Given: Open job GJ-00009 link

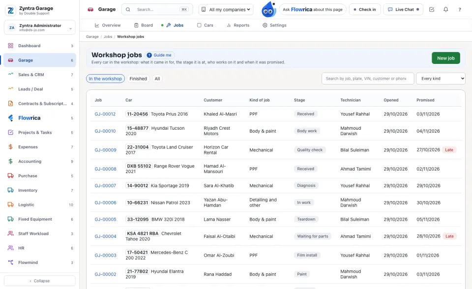Looking at the screenshot, I should pyautogui.click(x=105, y=150).
